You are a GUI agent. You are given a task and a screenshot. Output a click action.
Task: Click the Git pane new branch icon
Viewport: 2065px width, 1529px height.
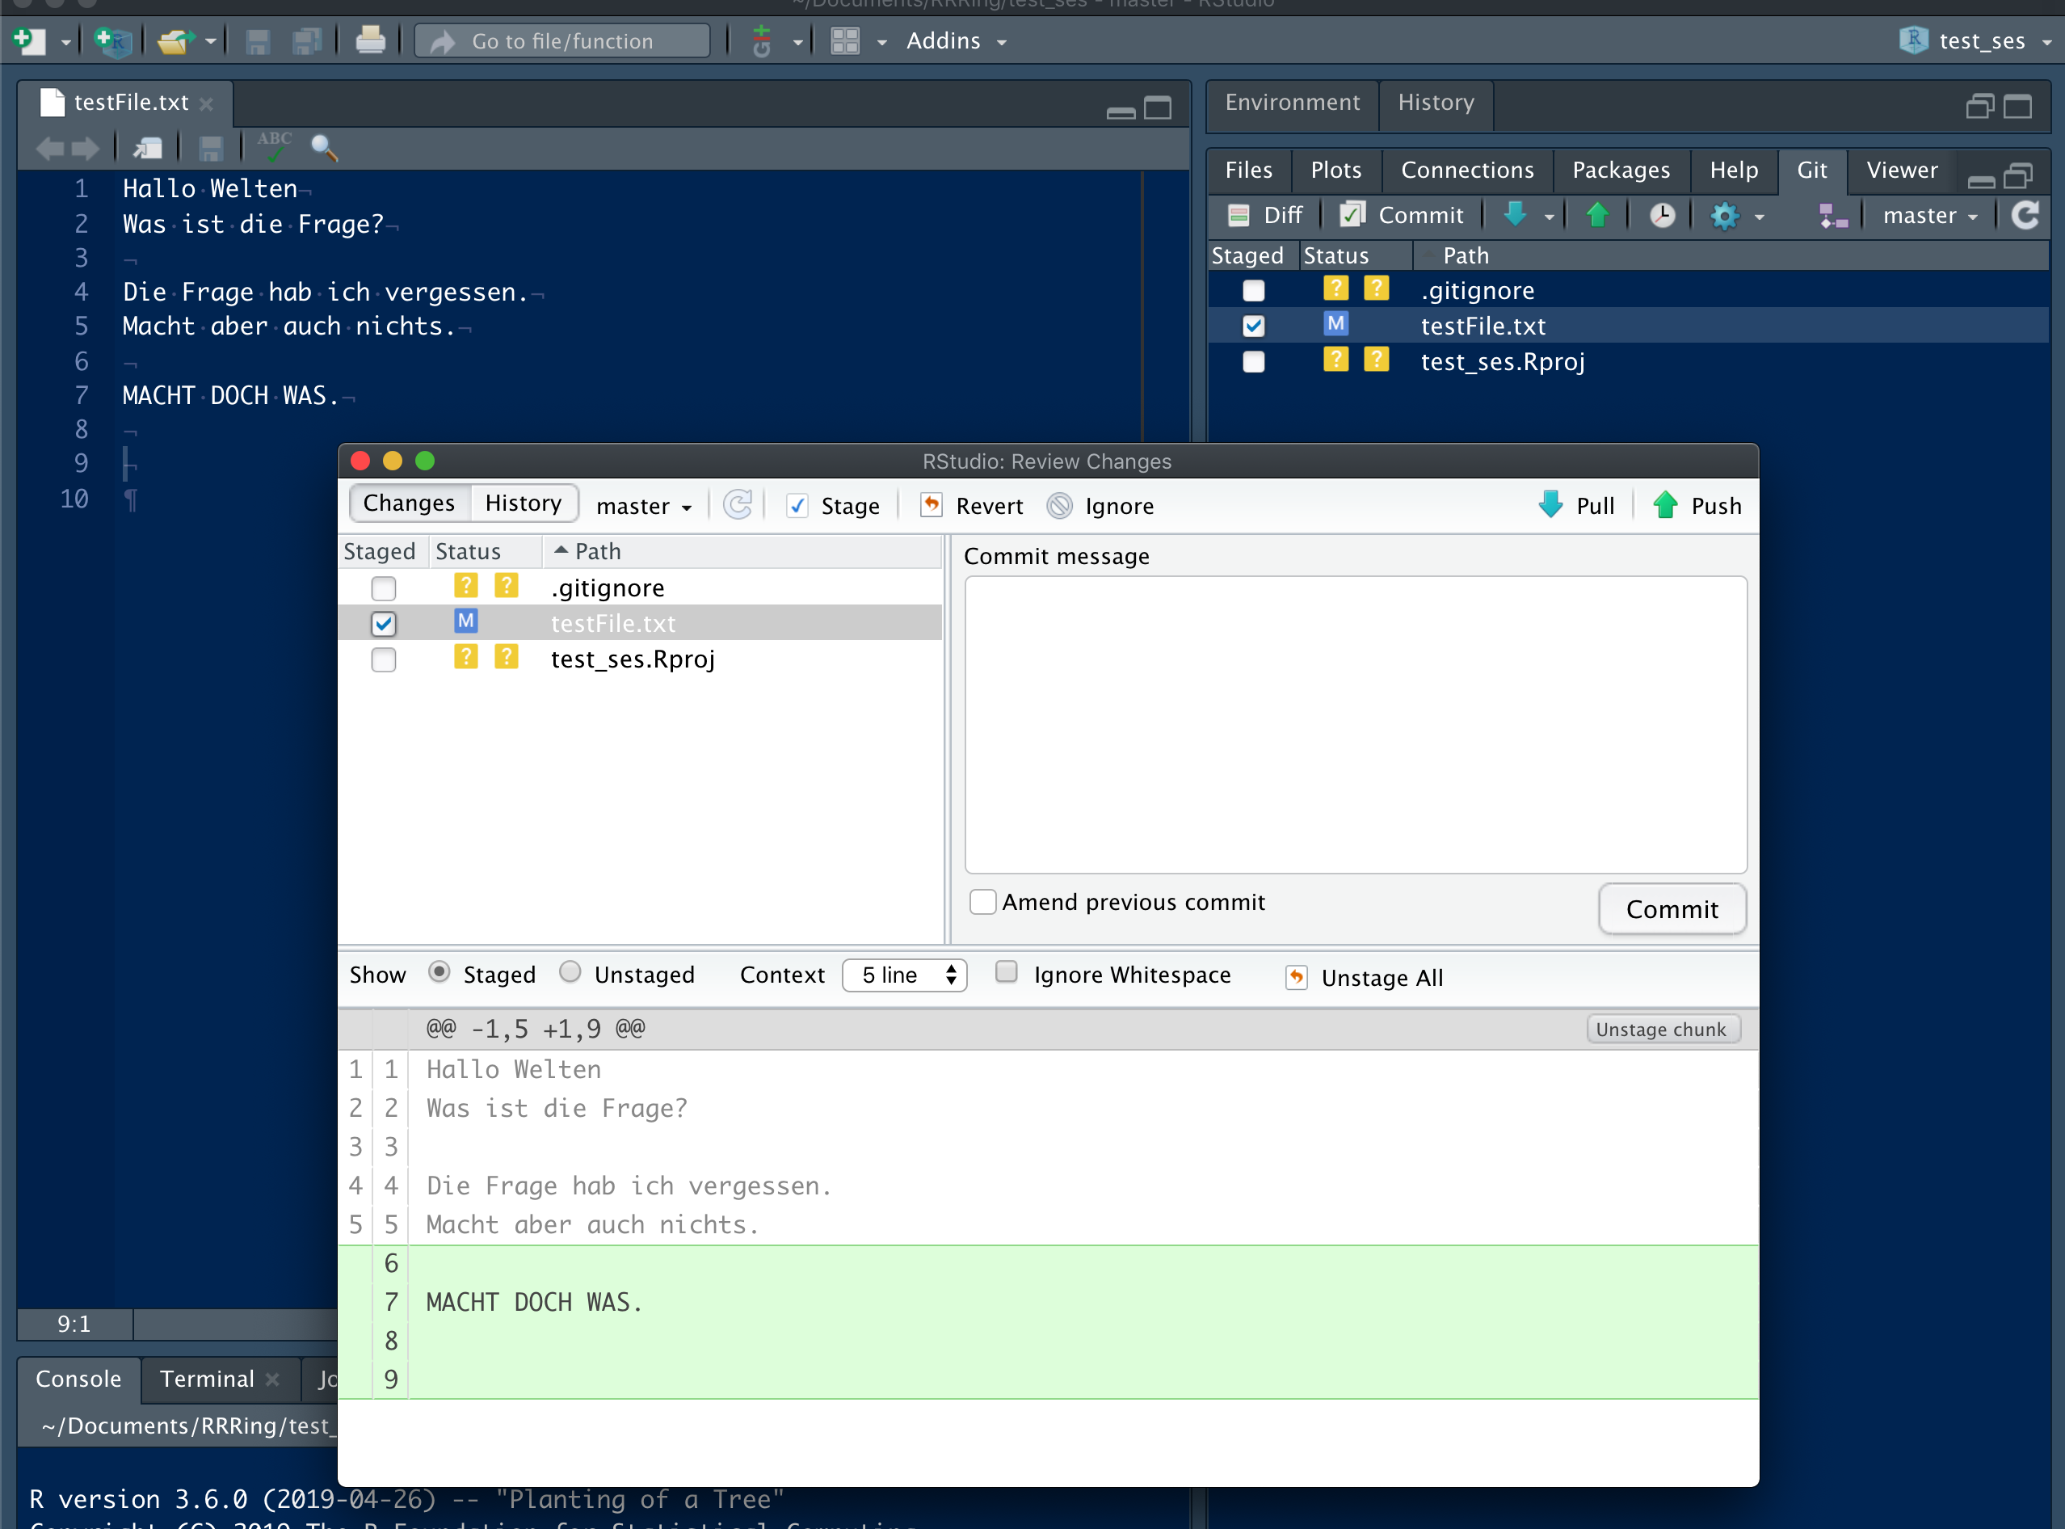[1833, 216]
